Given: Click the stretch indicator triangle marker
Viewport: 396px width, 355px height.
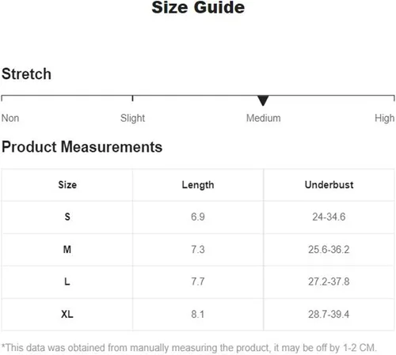Looking at the screenshot, I should [x=263, y=100].
